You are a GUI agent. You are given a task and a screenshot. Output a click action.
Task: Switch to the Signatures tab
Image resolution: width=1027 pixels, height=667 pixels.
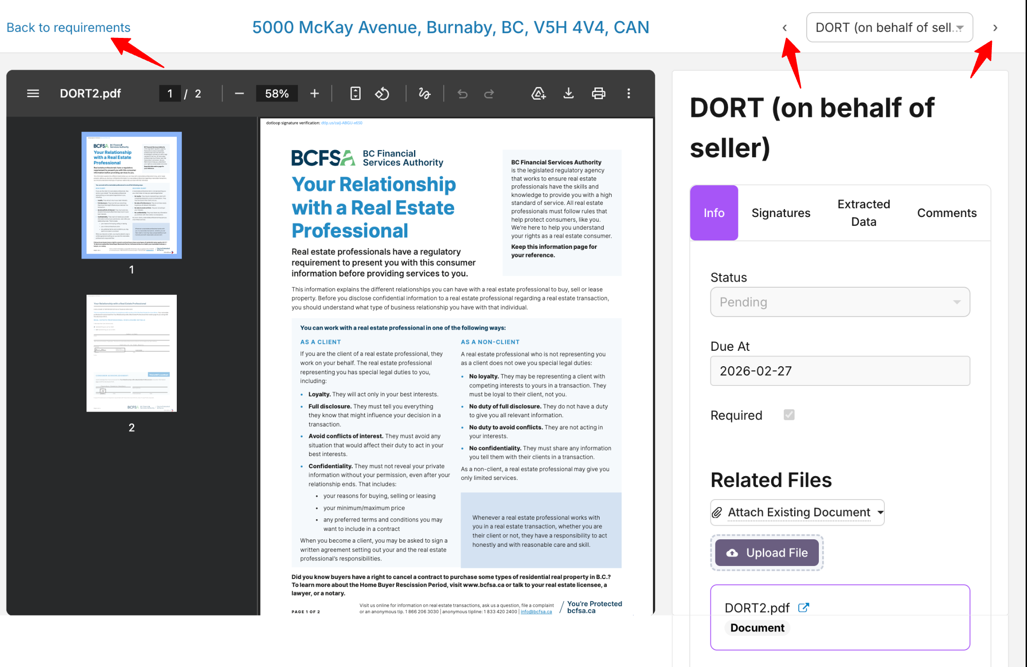pos(781,213)
